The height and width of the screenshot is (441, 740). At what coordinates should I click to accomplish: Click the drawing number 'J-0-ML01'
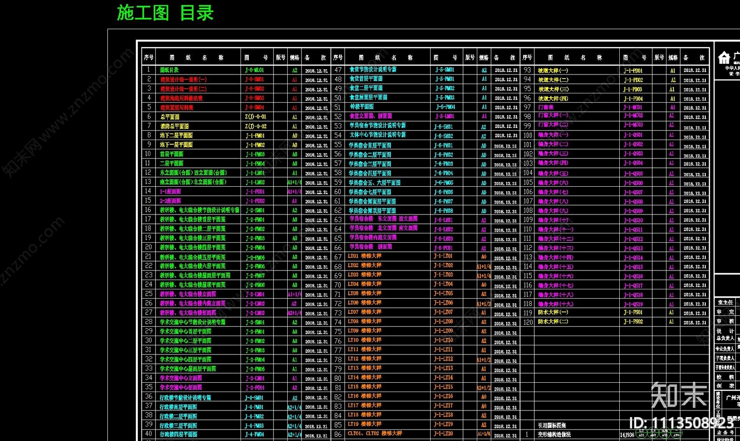[255, 70]
